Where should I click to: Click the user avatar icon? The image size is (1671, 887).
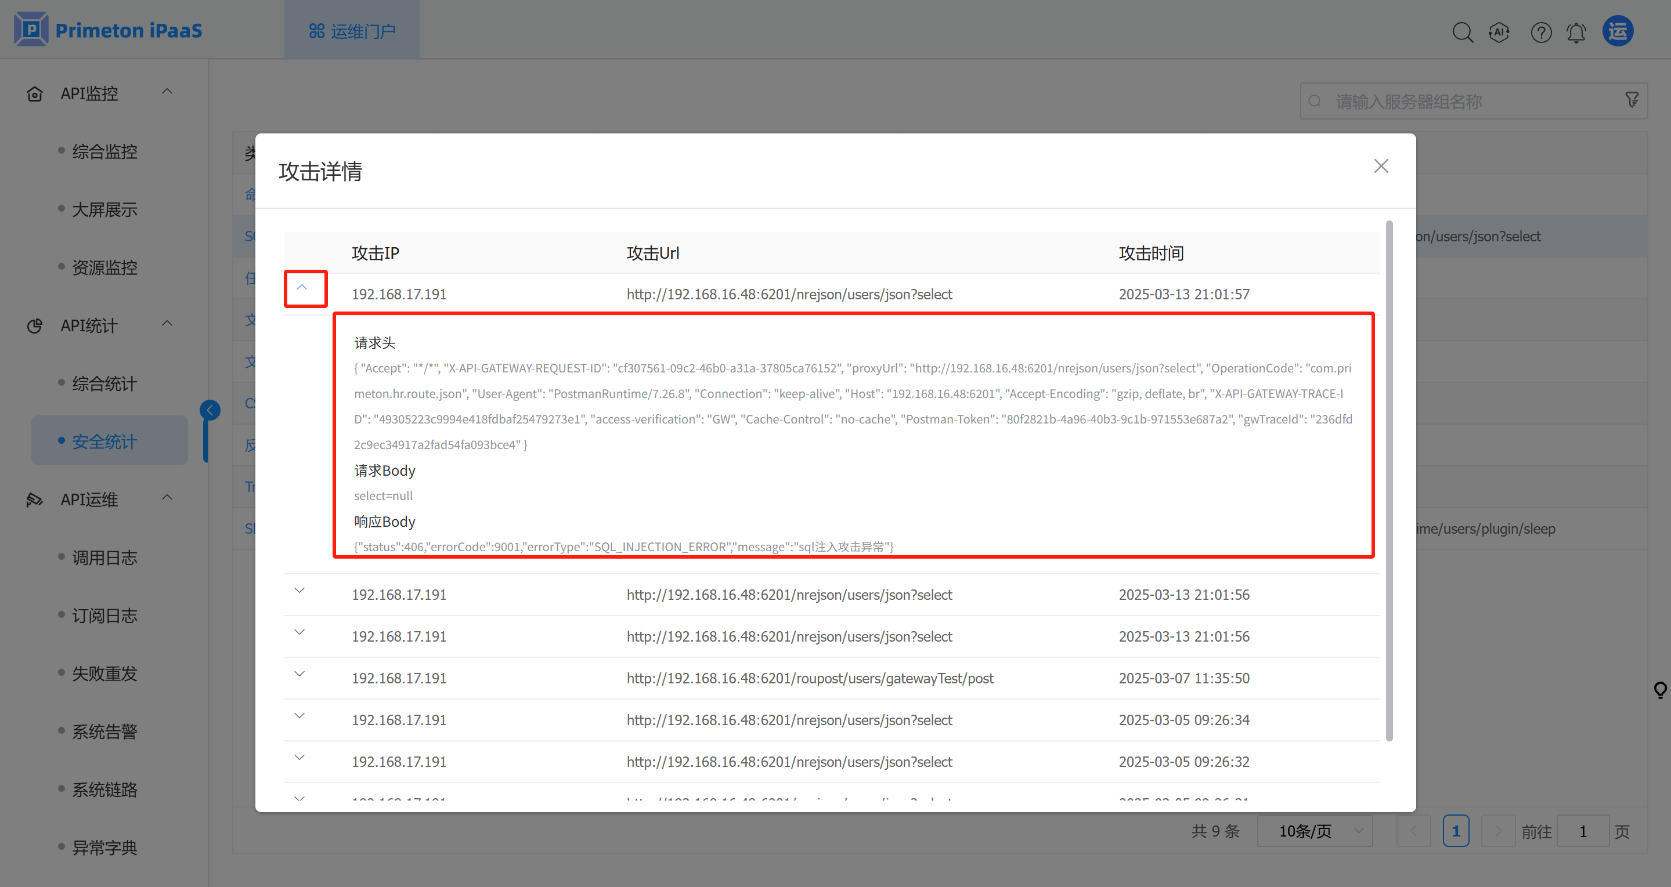pos(1618,31)
